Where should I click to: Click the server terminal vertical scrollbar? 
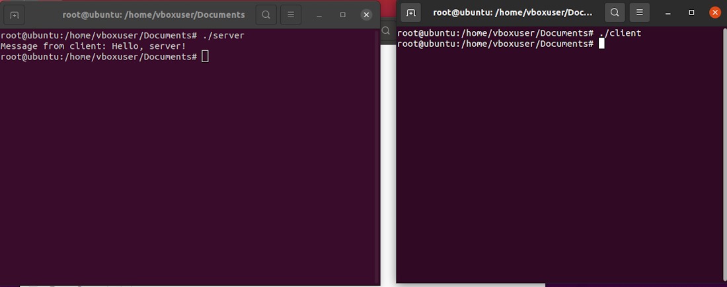coord(377,155)
